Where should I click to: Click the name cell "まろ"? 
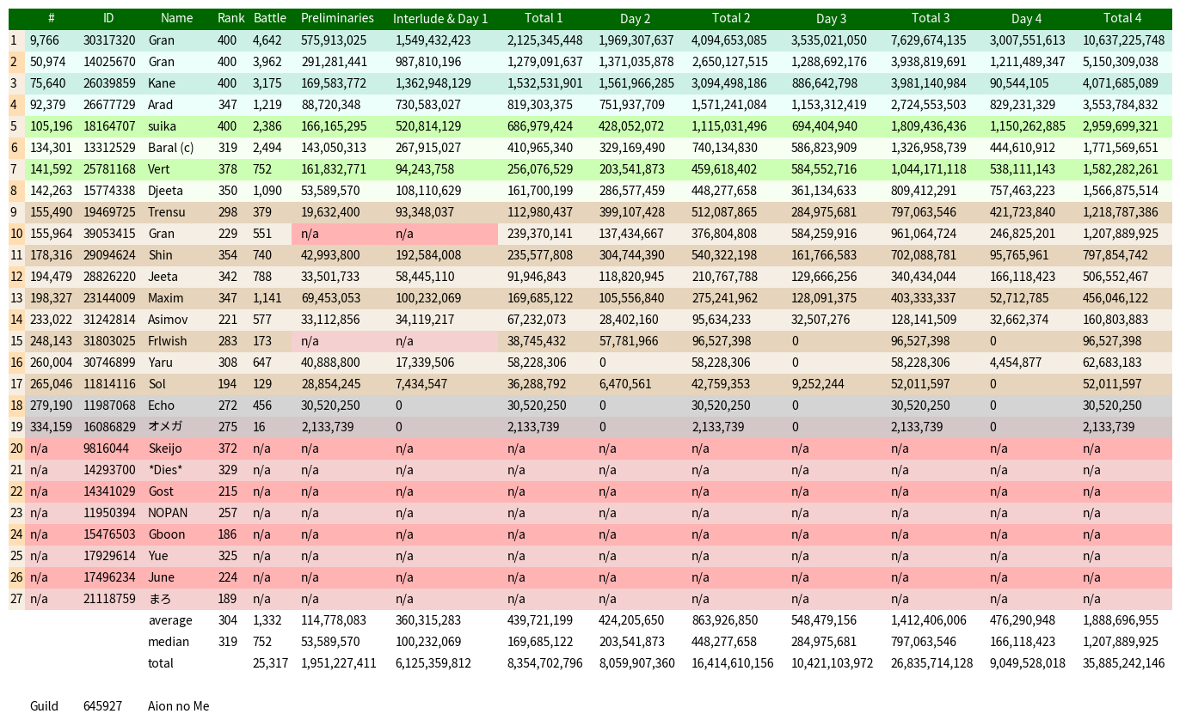click(160, 599)
